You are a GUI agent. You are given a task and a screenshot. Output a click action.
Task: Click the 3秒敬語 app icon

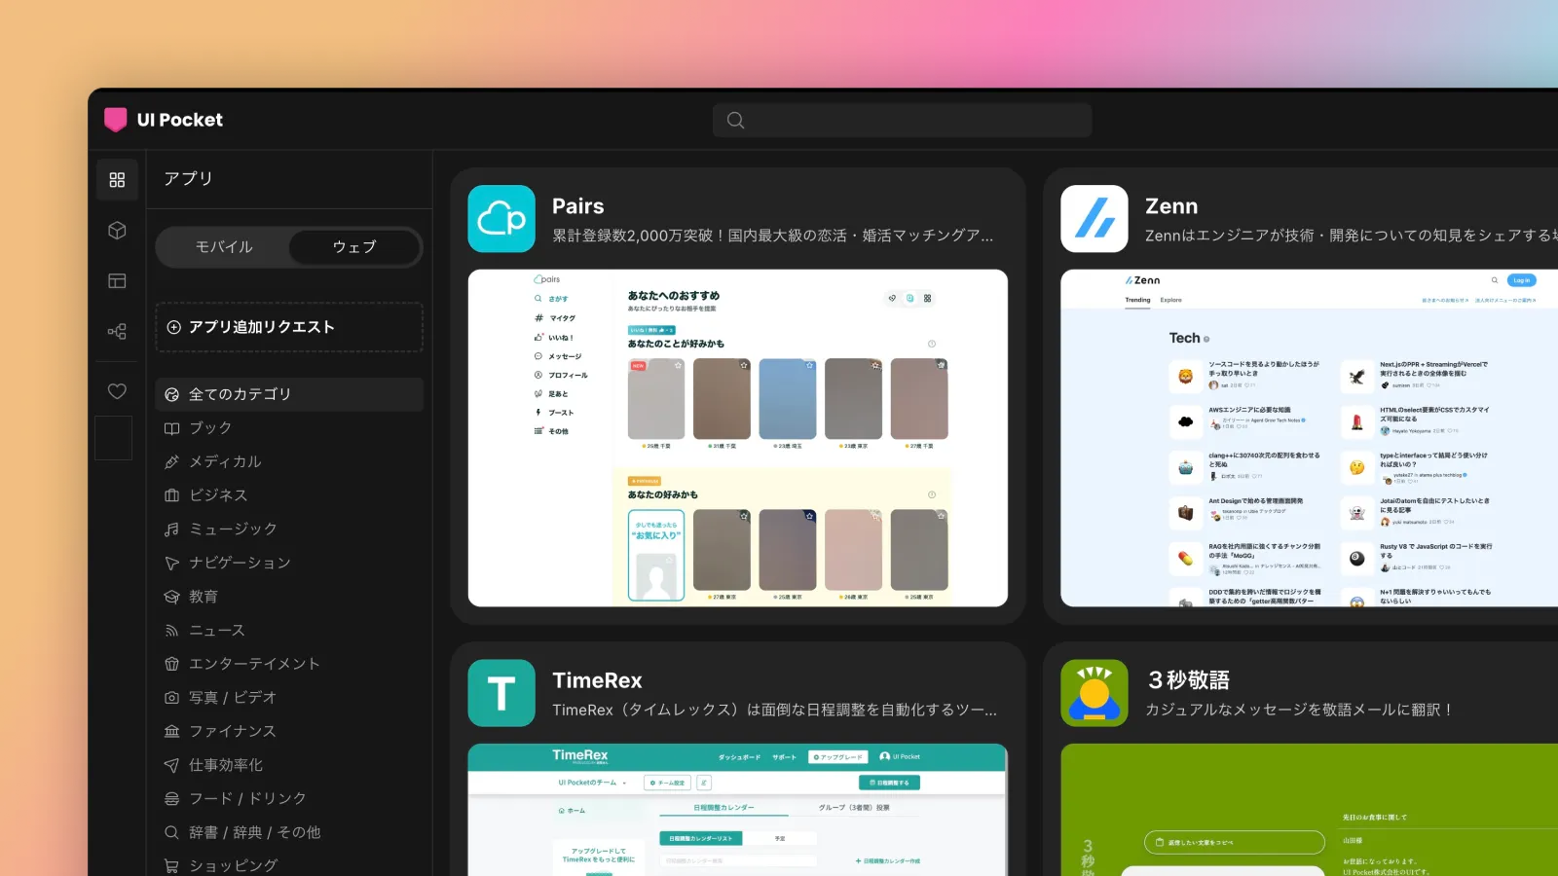pyautogui.click(x=1094, y=693)
